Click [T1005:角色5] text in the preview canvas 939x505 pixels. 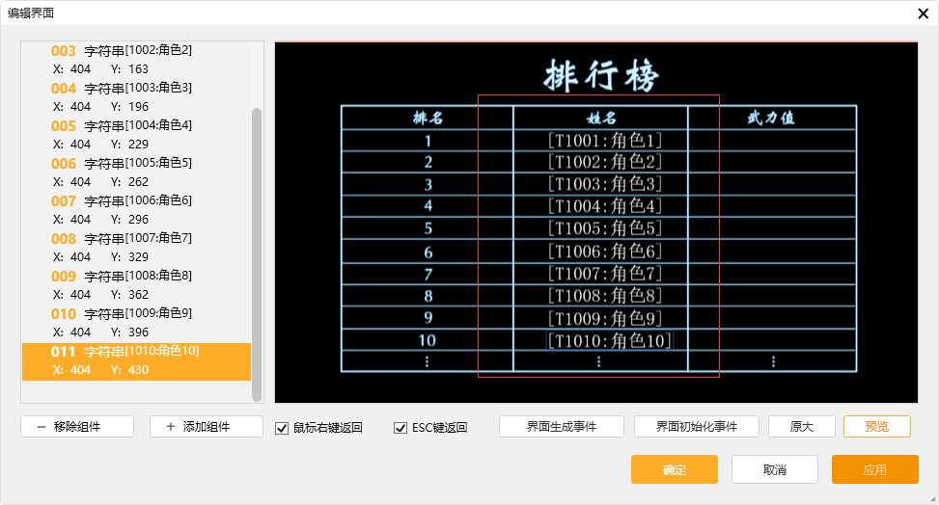[x=604, y=228]
